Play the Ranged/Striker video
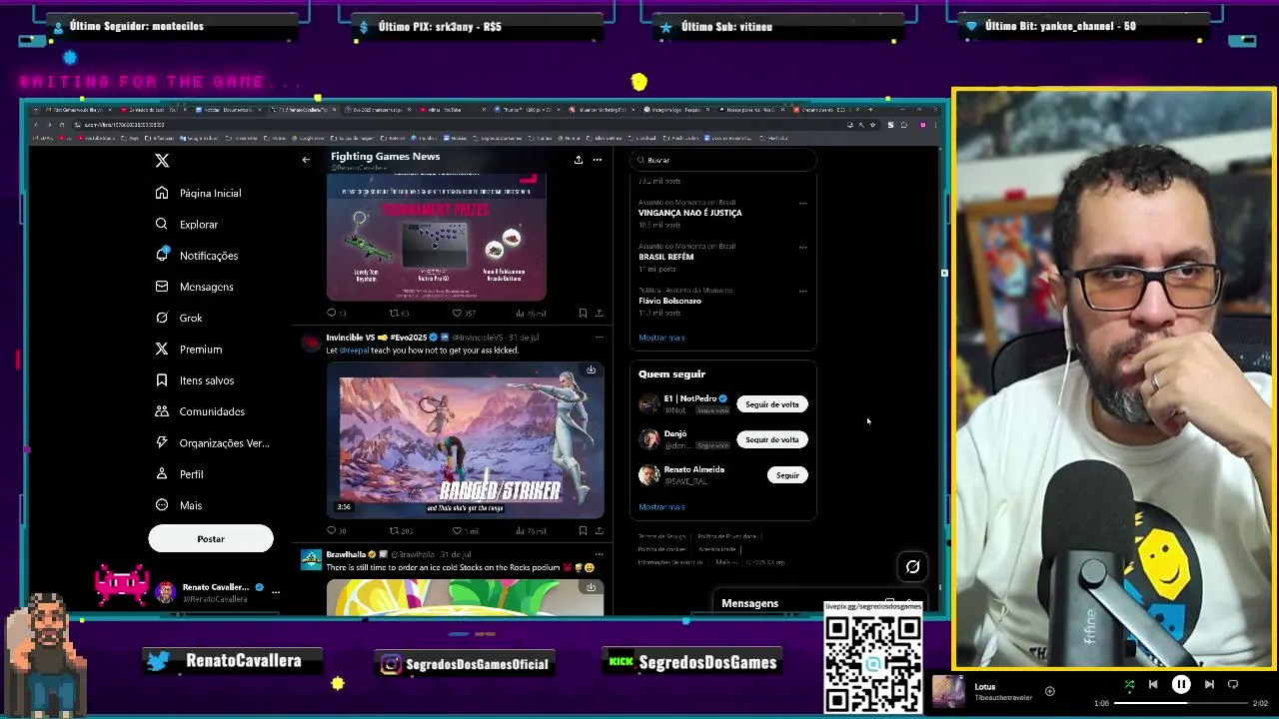This screenshot has width=1279, height=719. 465,440
